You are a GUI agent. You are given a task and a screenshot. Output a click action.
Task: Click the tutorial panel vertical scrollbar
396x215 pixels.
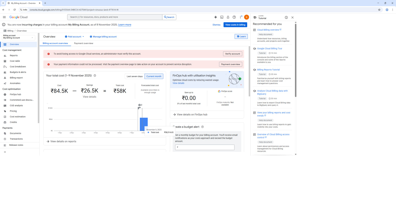295,60
